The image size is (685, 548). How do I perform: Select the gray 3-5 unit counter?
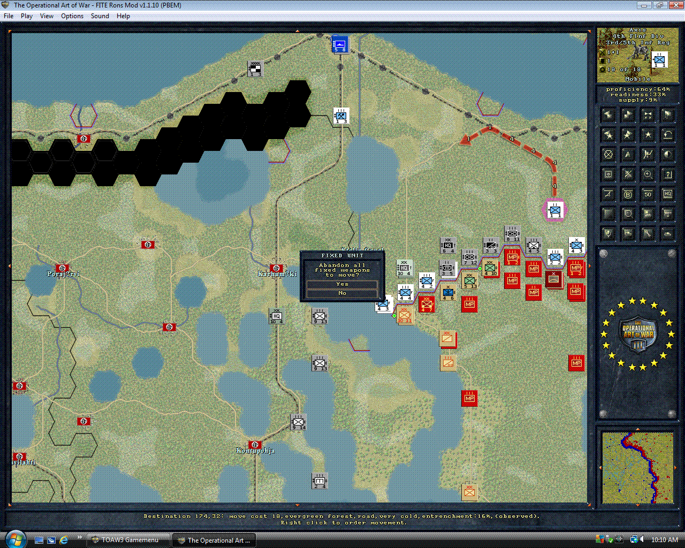[x=447, y=268]
